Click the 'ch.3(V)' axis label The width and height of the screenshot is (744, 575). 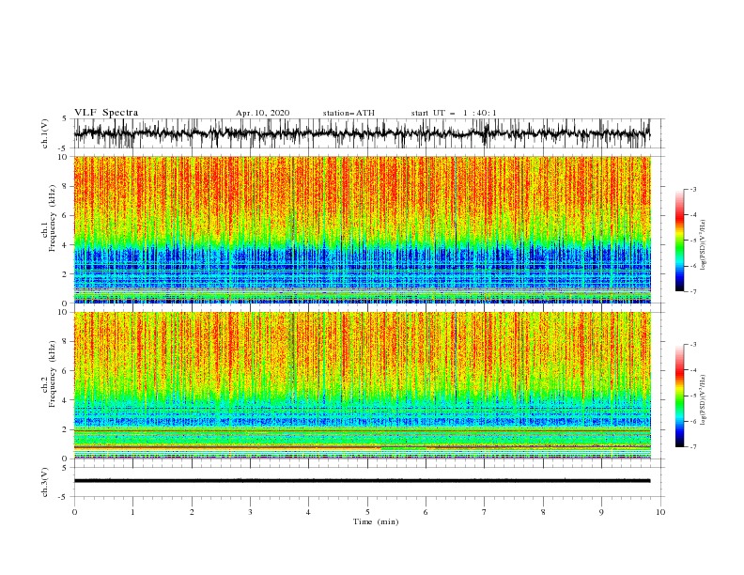click(45, 482)
